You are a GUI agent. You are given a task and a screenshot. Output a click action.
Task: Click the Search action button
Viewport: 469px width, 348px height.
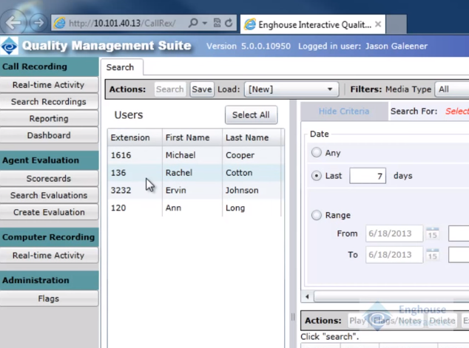(170, 89)
